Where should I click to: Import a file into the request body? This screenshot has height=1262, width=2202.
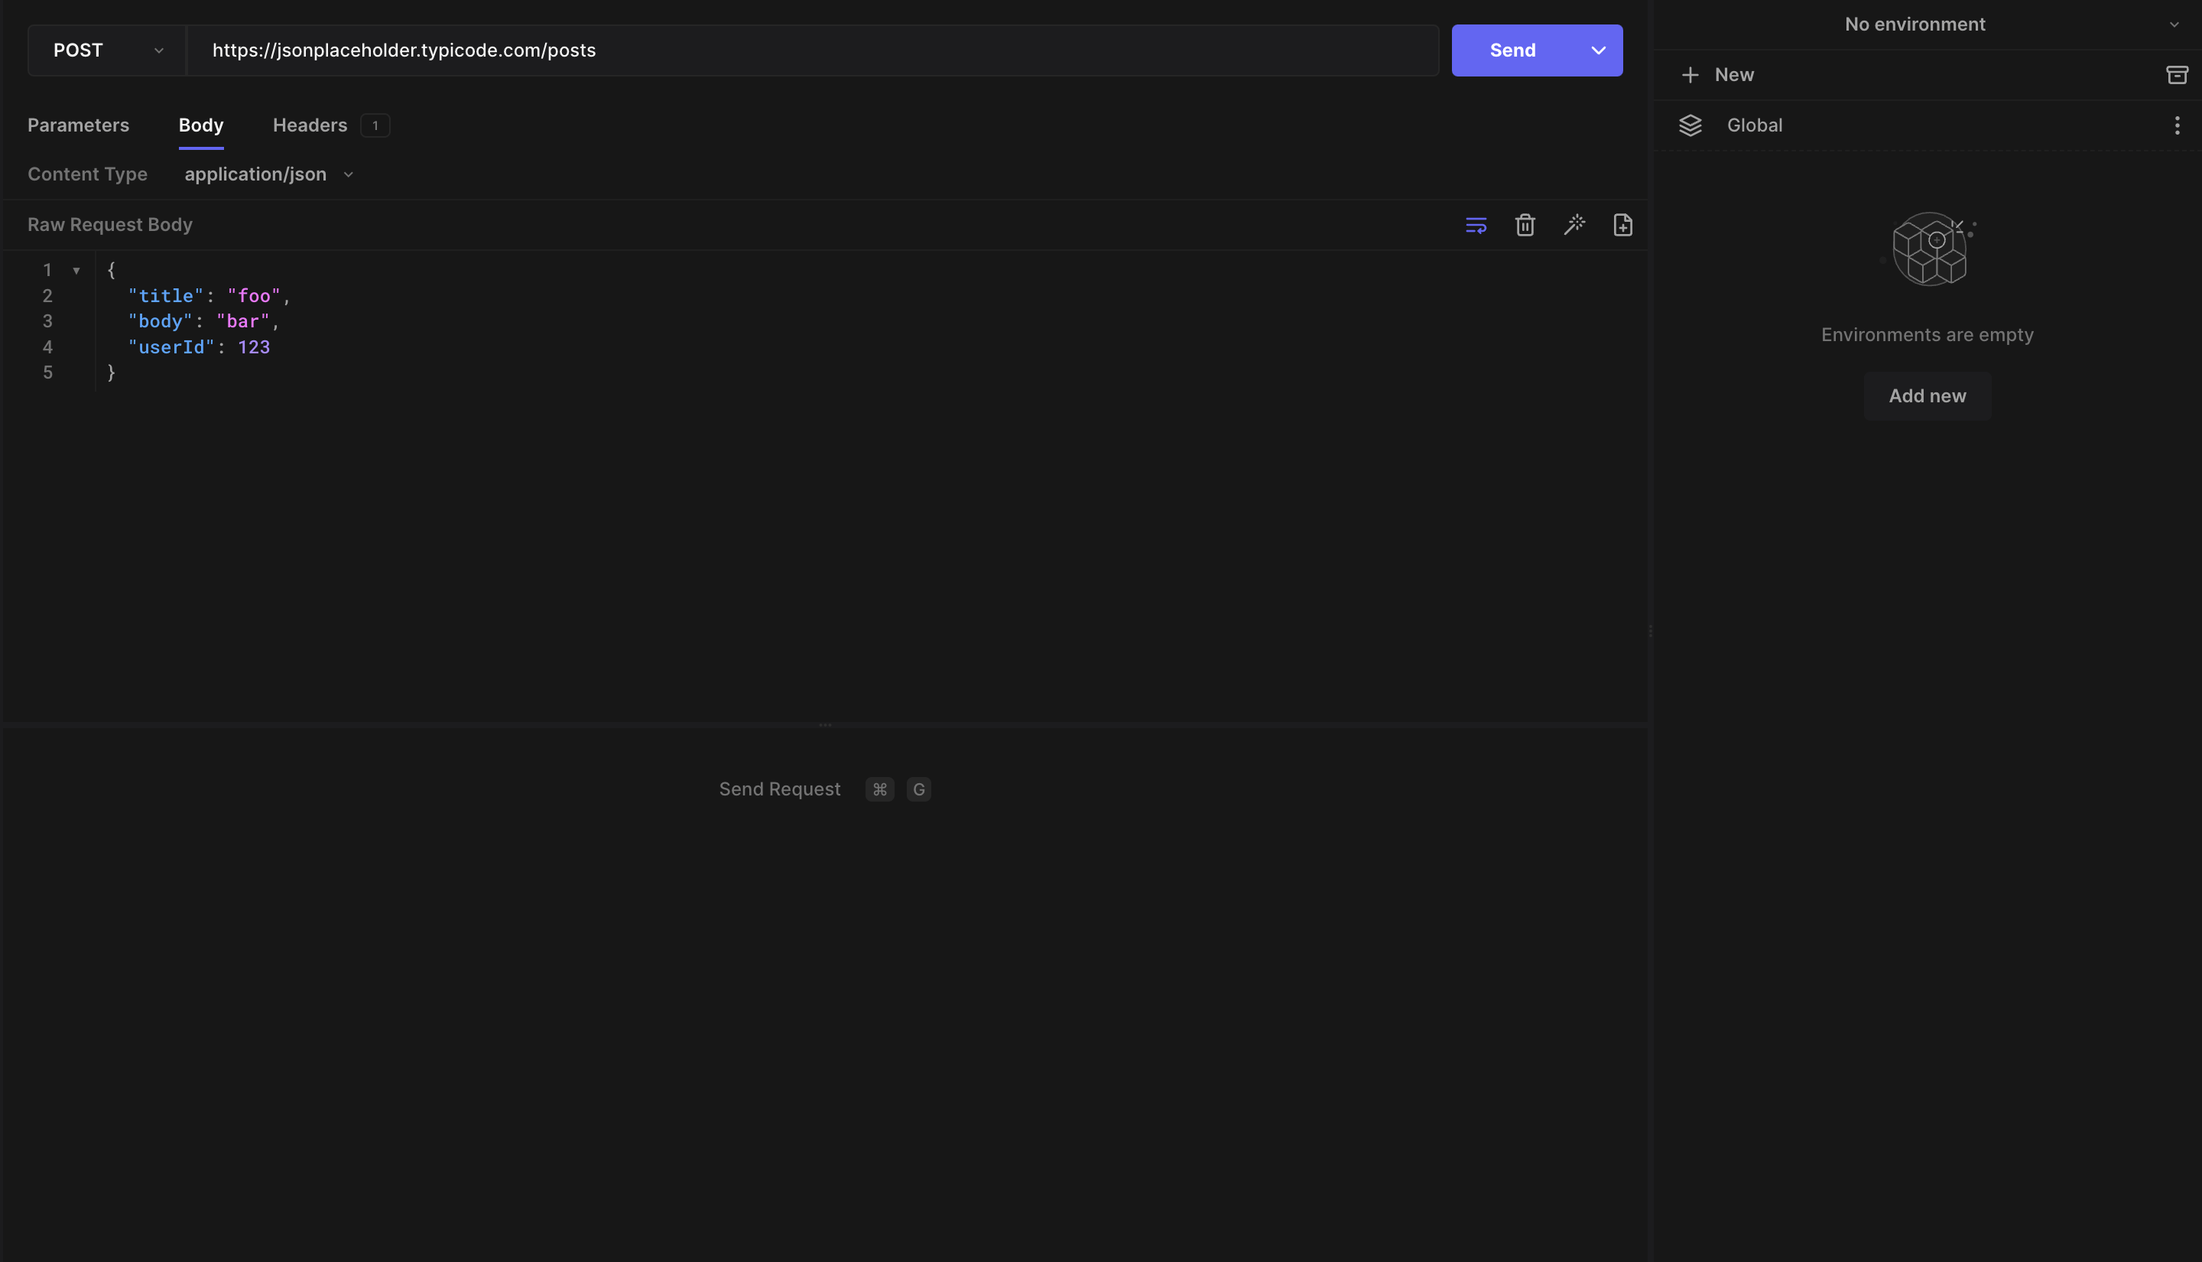(1622, 225)
